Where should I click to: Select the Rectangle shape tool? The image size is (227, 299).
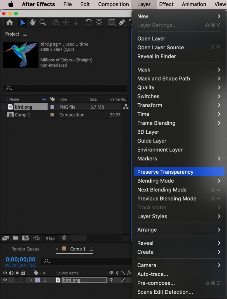coord(112,22)
